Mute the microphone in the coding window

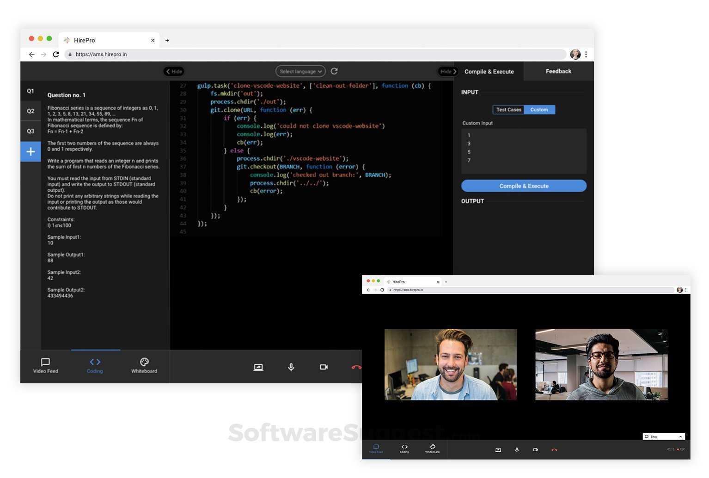pos(291,367)
